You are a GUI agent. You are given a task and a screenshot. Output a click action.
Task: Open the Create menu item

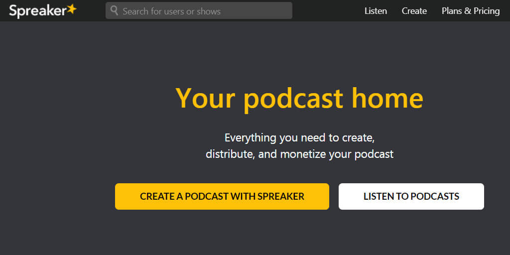414,11
